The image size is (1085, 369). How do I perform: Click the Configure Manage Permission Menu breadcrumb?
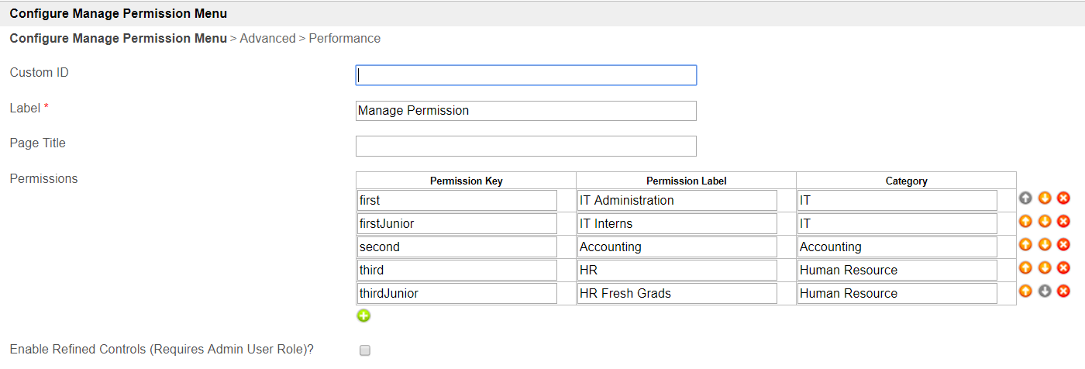(x=118, y=38)
